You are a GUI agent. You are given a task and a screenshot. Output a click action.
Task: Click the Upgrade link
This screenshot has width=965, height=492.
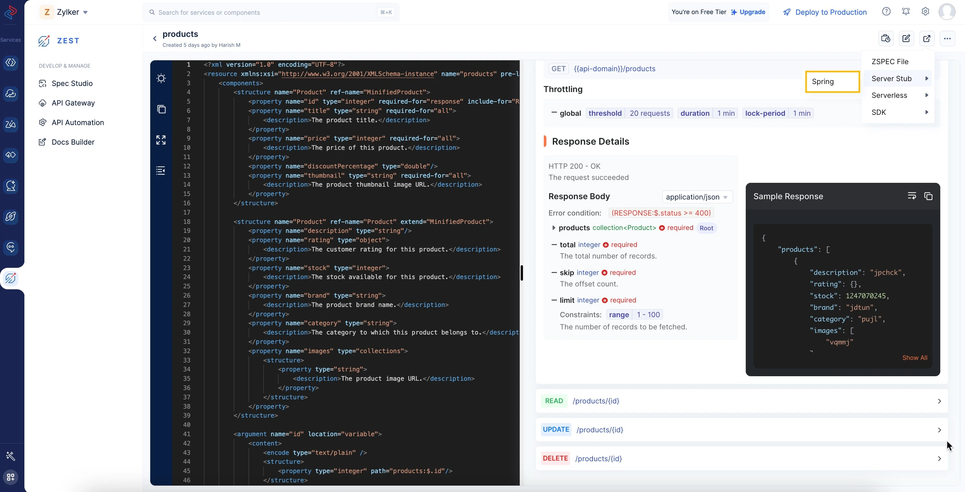pos(748,12)
